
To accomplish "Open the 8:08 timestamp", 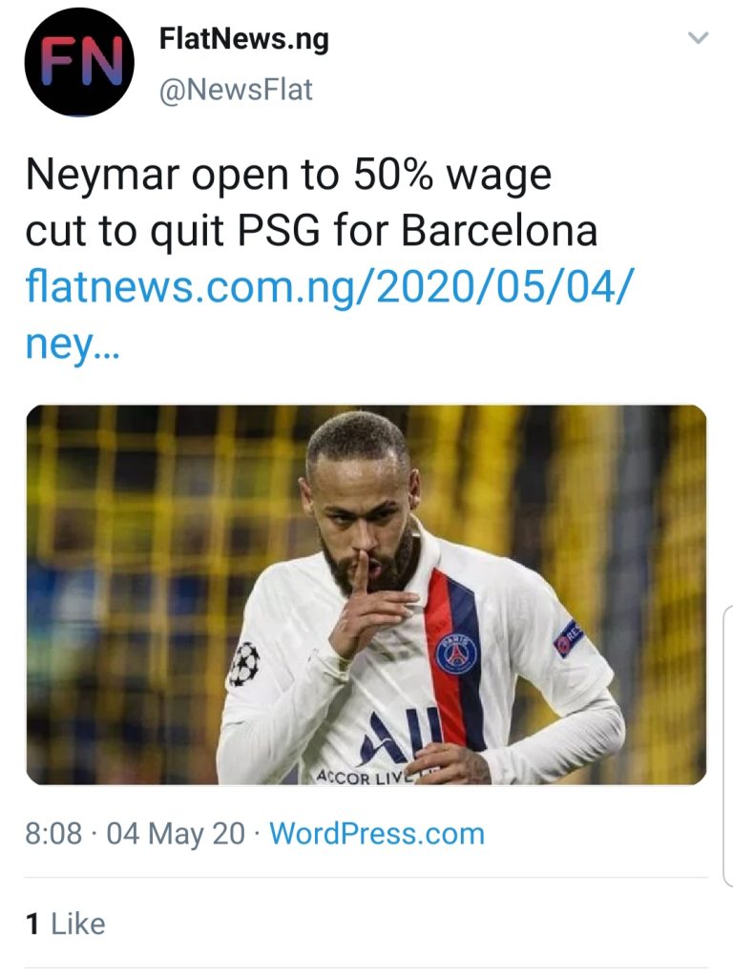I will 53,834.
